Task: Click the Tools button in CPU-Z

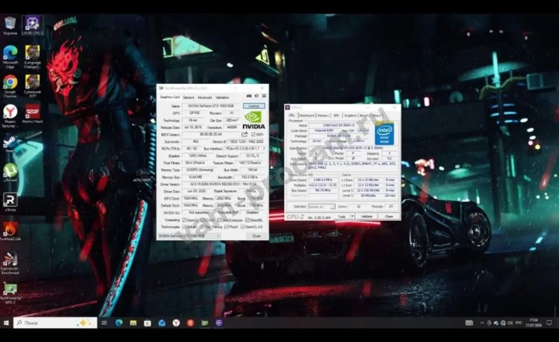Action: point(342,216)
